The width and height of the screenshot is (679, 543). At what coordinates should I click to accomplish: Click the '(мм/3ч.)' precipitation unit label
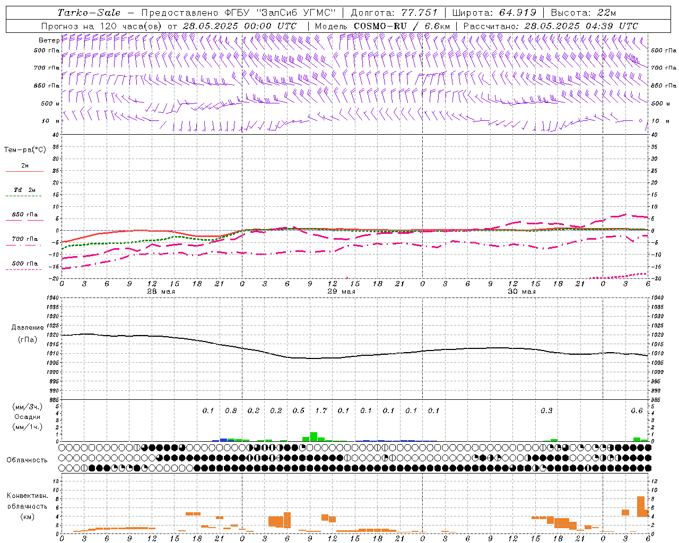28,407
